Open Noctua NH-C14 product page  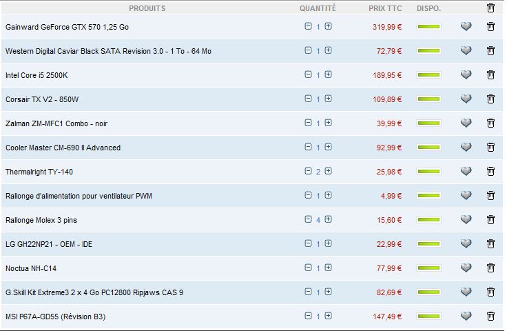32,268
